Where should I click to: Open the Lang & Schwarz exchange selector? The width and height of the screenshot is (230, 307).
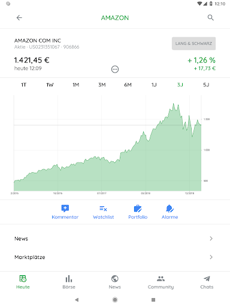pos(193,43)
